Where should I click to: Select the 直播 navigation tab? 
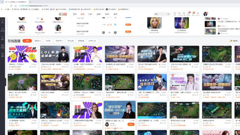click(x=82, y=14)
